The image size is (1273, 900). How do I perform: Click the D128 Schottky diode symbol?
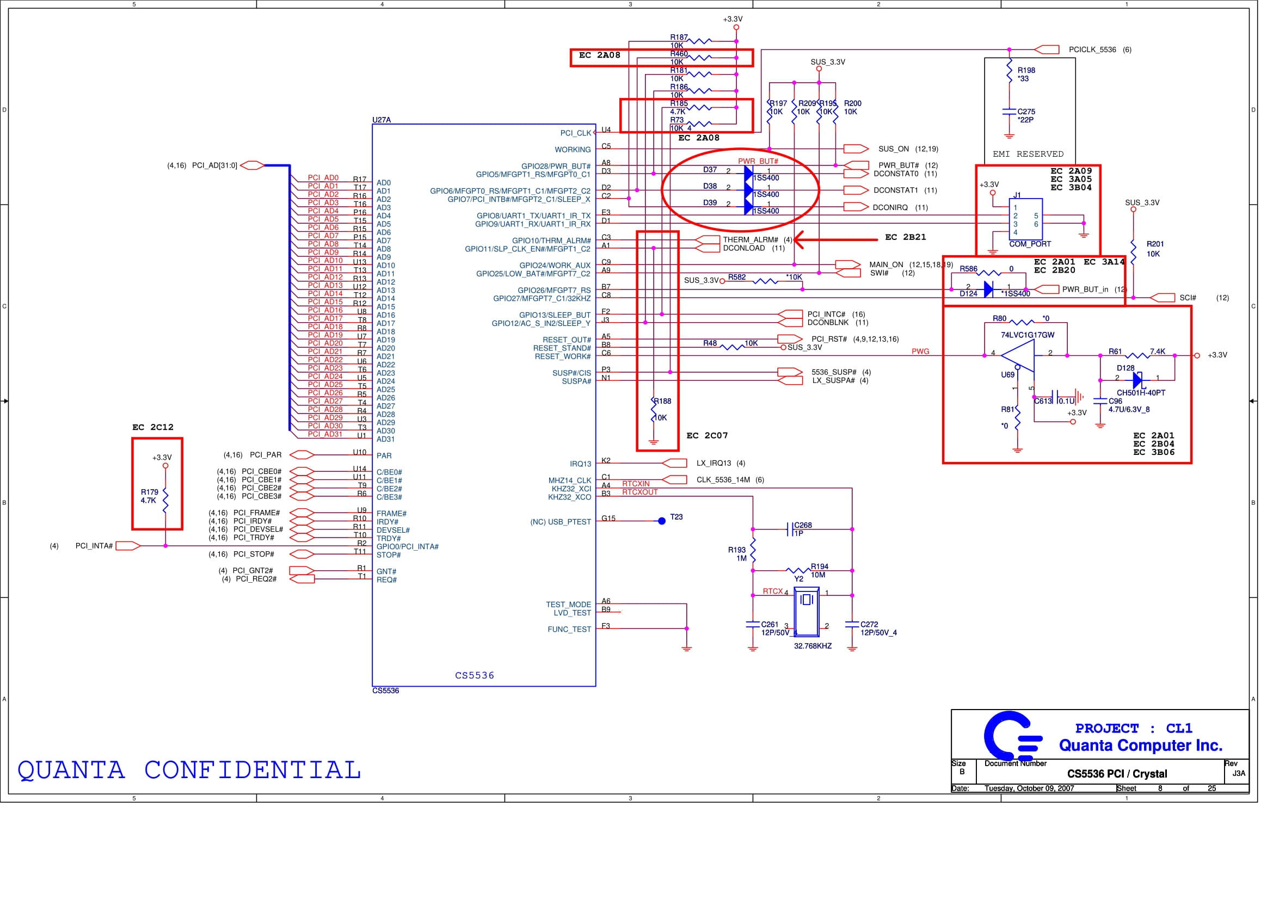click(x=1137, y=380)
